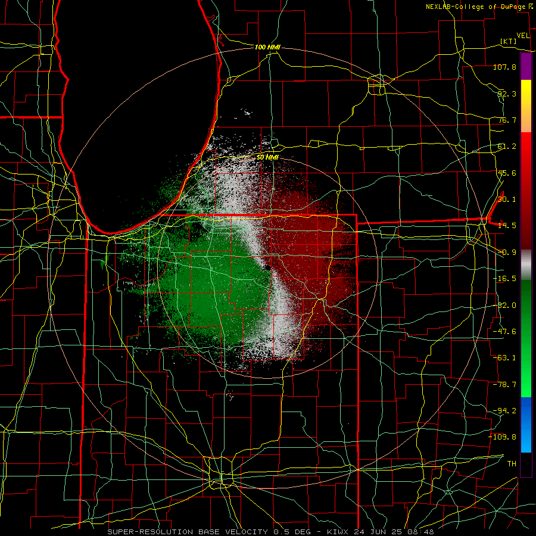Select the 107.8 value on the velocity scale
The height and width of the screenshot is (536, 536).
click(504, 67)
